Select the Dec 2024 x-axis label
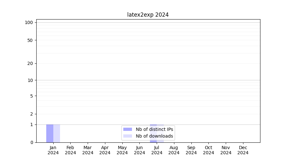 [x=243, y=150]
